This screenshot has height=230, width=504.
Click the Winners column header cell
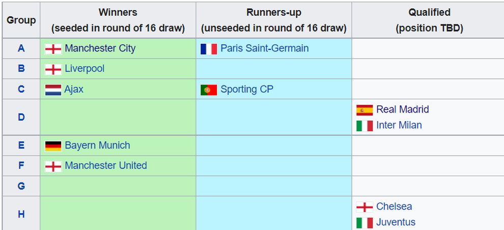(x=118, y=20)
